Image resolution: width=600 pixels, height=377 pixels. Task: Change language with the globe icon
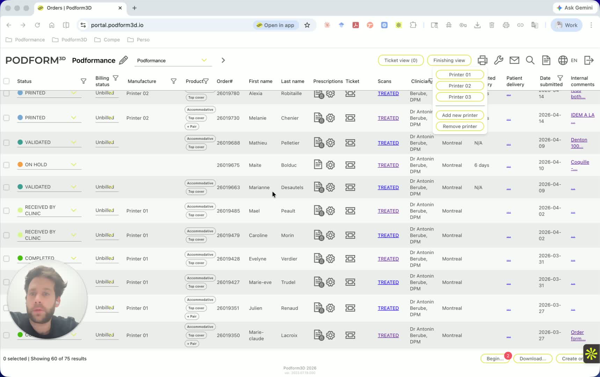pos(563,60)
